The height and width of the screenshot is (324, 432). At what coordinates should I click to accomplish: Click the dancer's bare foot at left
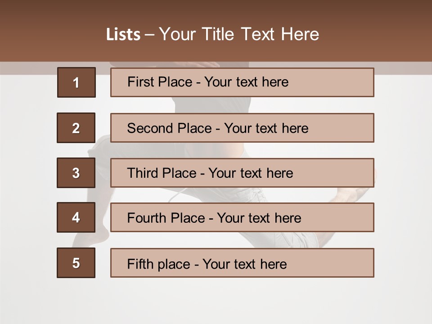[x=81, y=239]
